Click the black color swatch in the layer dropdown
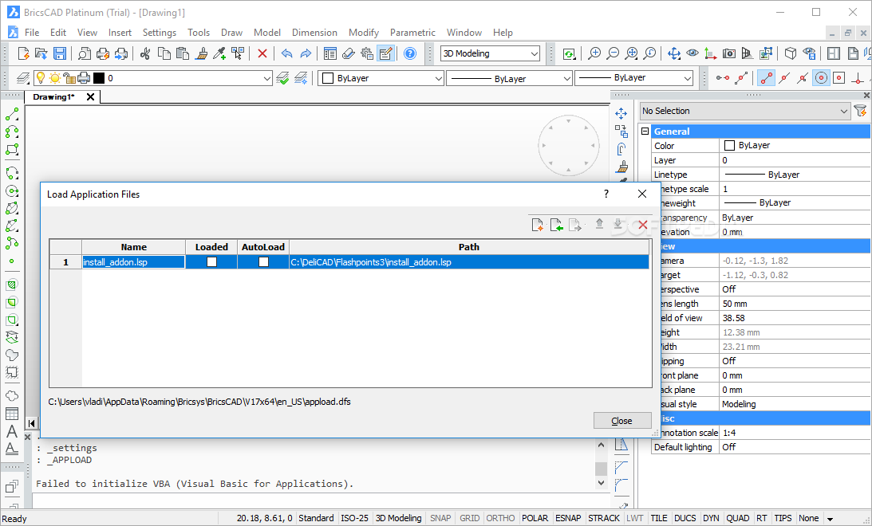The height and width of the screenshot is (526, 872). 99,78
